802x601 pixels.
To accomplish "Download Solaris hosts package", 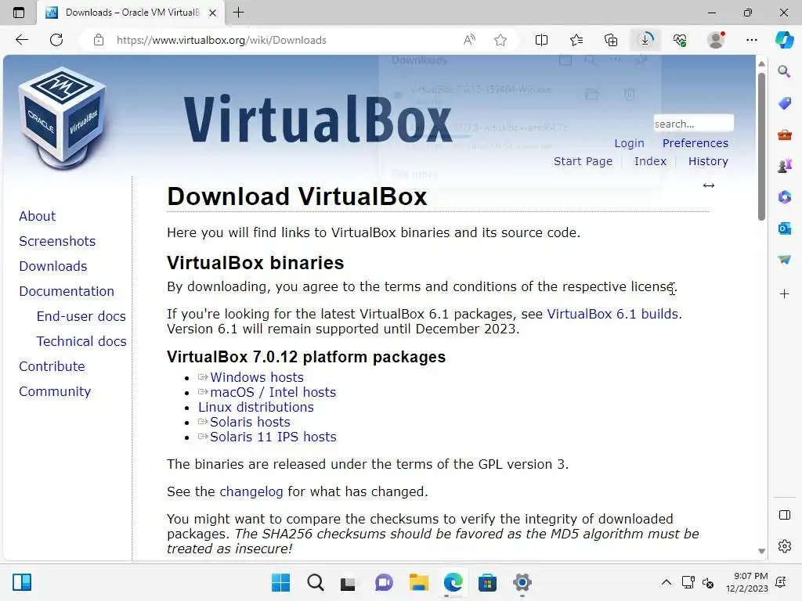I will (x=250, y=422).
